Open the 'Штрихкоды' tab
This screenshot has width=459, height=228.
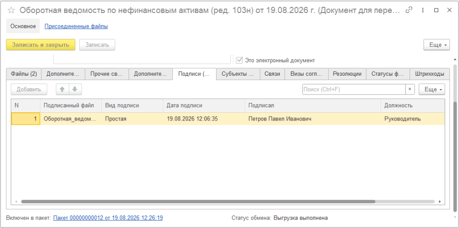click(x=430, y=74)
